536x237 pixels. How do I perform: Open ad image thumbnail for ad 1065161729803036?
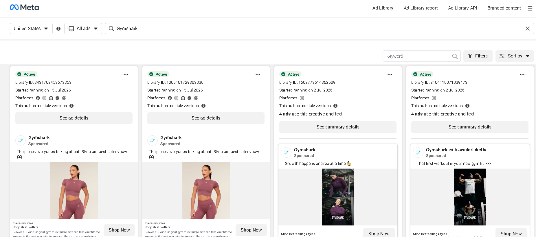pos(206,190)
